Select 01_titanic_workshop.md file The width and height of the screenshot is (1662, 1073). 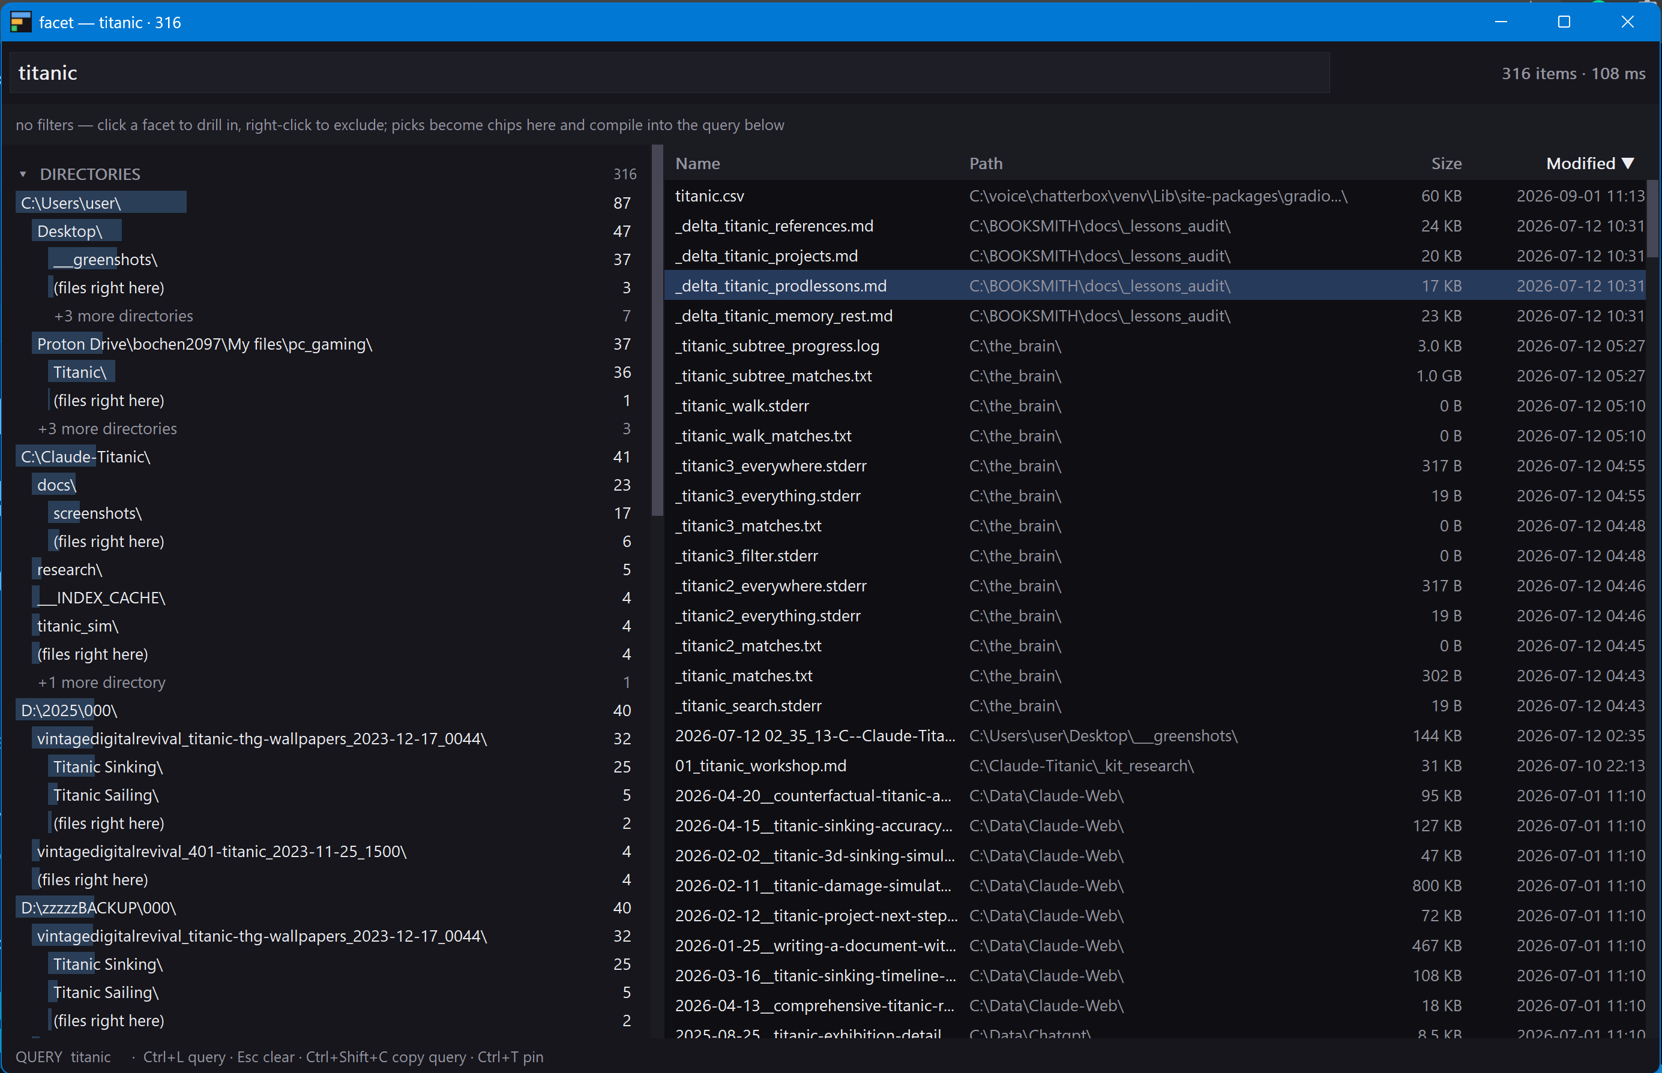1155,765
